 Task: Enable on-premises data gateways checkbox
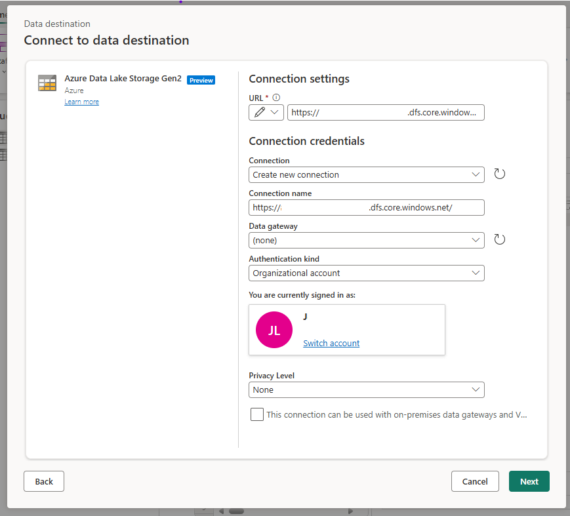[x=257, y=414]
